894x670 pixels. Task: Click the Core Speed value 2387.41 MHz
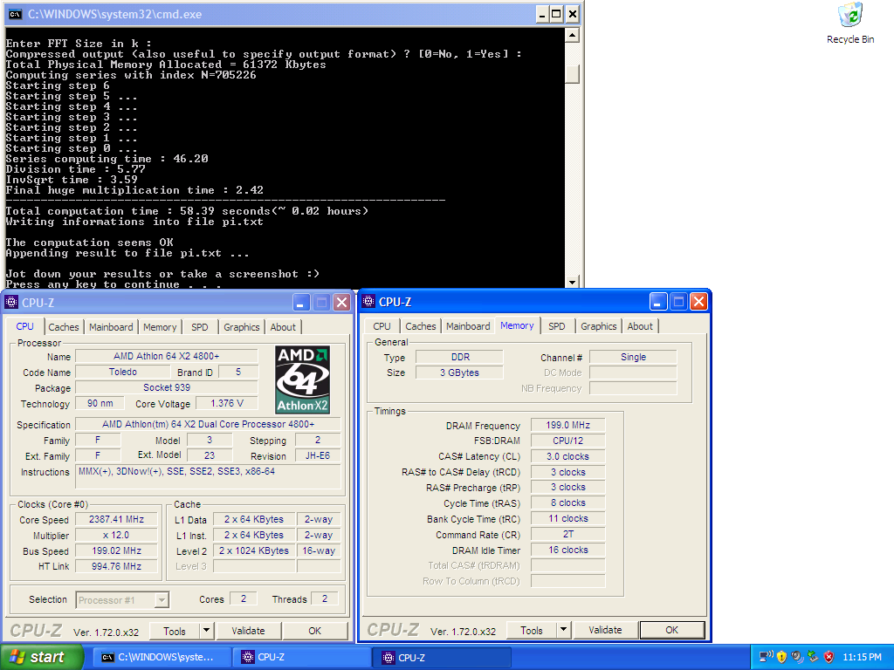(116, 520)
